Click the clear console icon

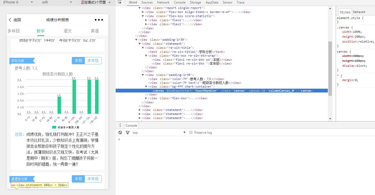(120, 133)
